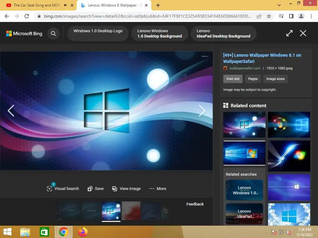
Task: Click Visit site button
Action: pos(233,79)
